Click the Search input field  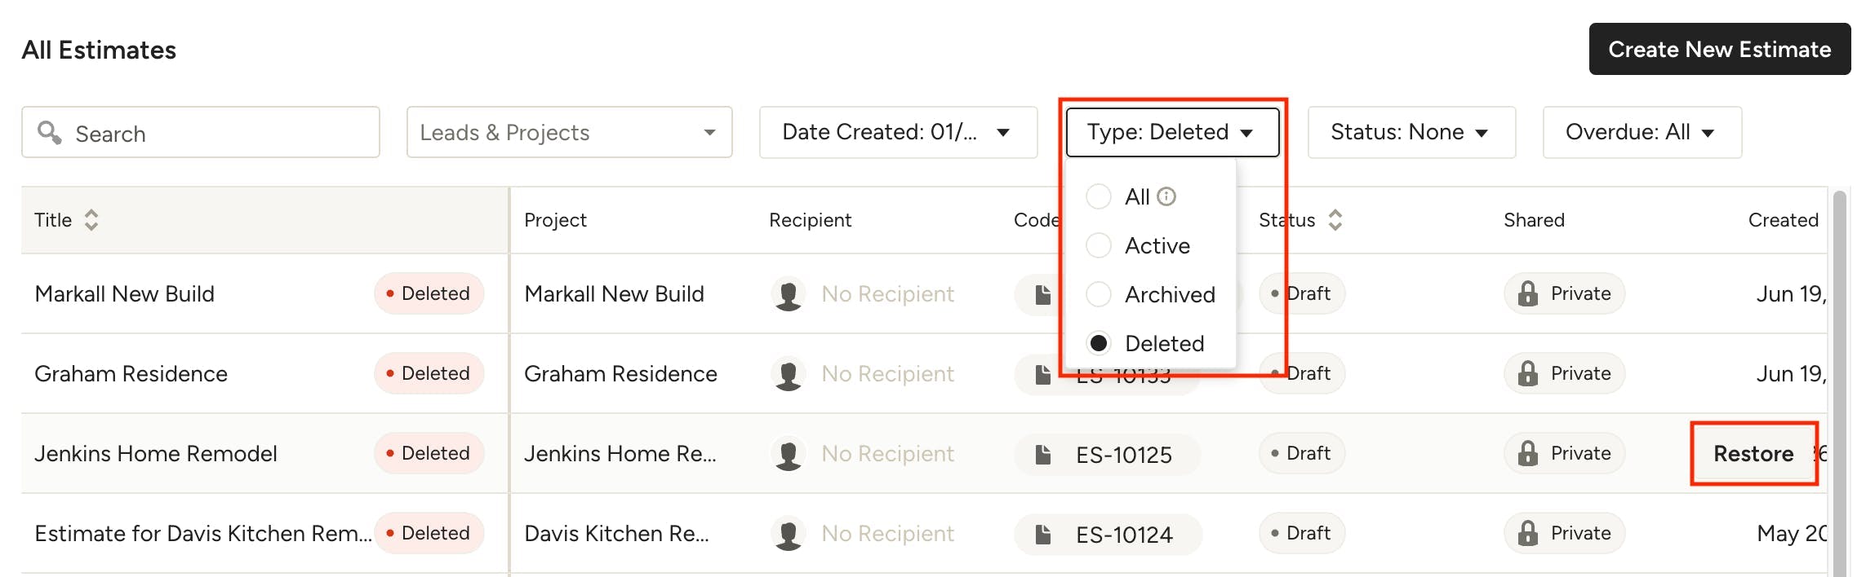(201, 132)
